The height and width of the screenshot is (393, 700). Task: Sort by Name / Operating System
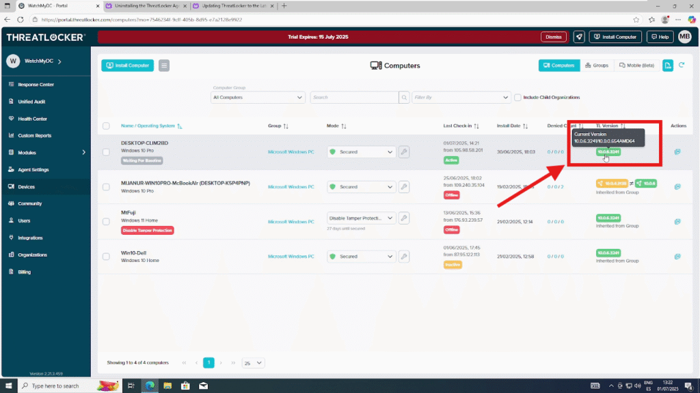151,126
